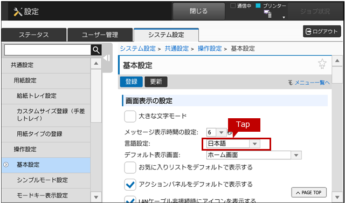Open シンプルモード設定 in the sidebar
This screenshot has height=203, width=345.
tap(46, 180)
